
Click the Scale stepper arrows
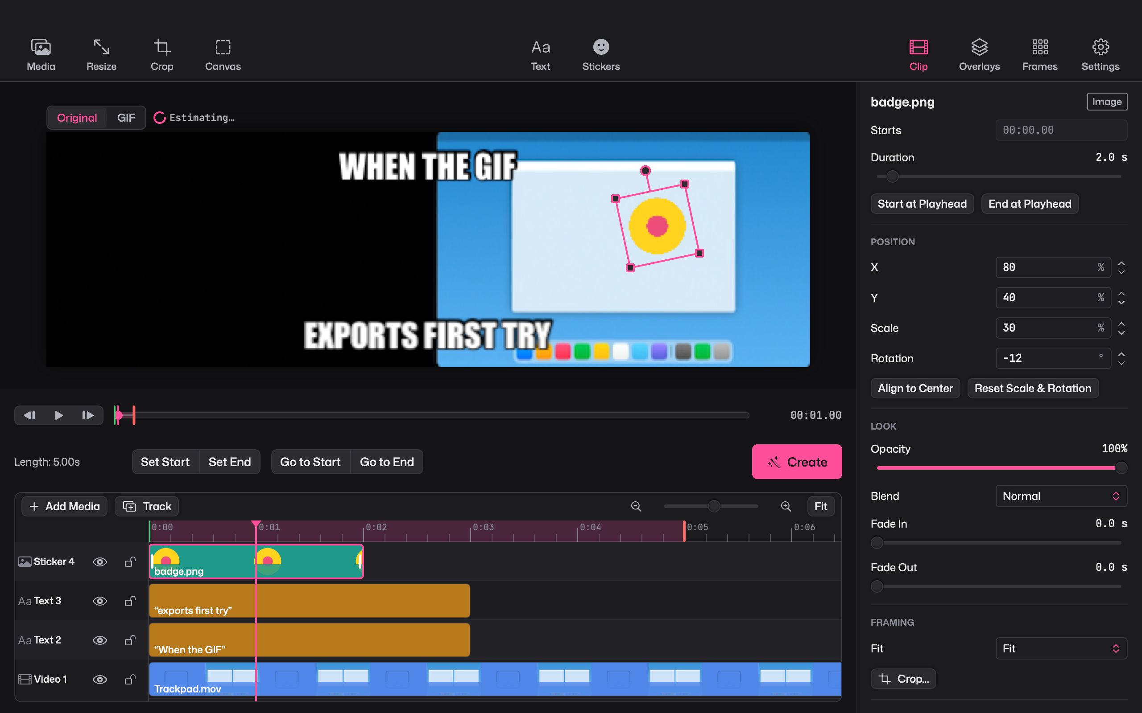pos(1121,328)
